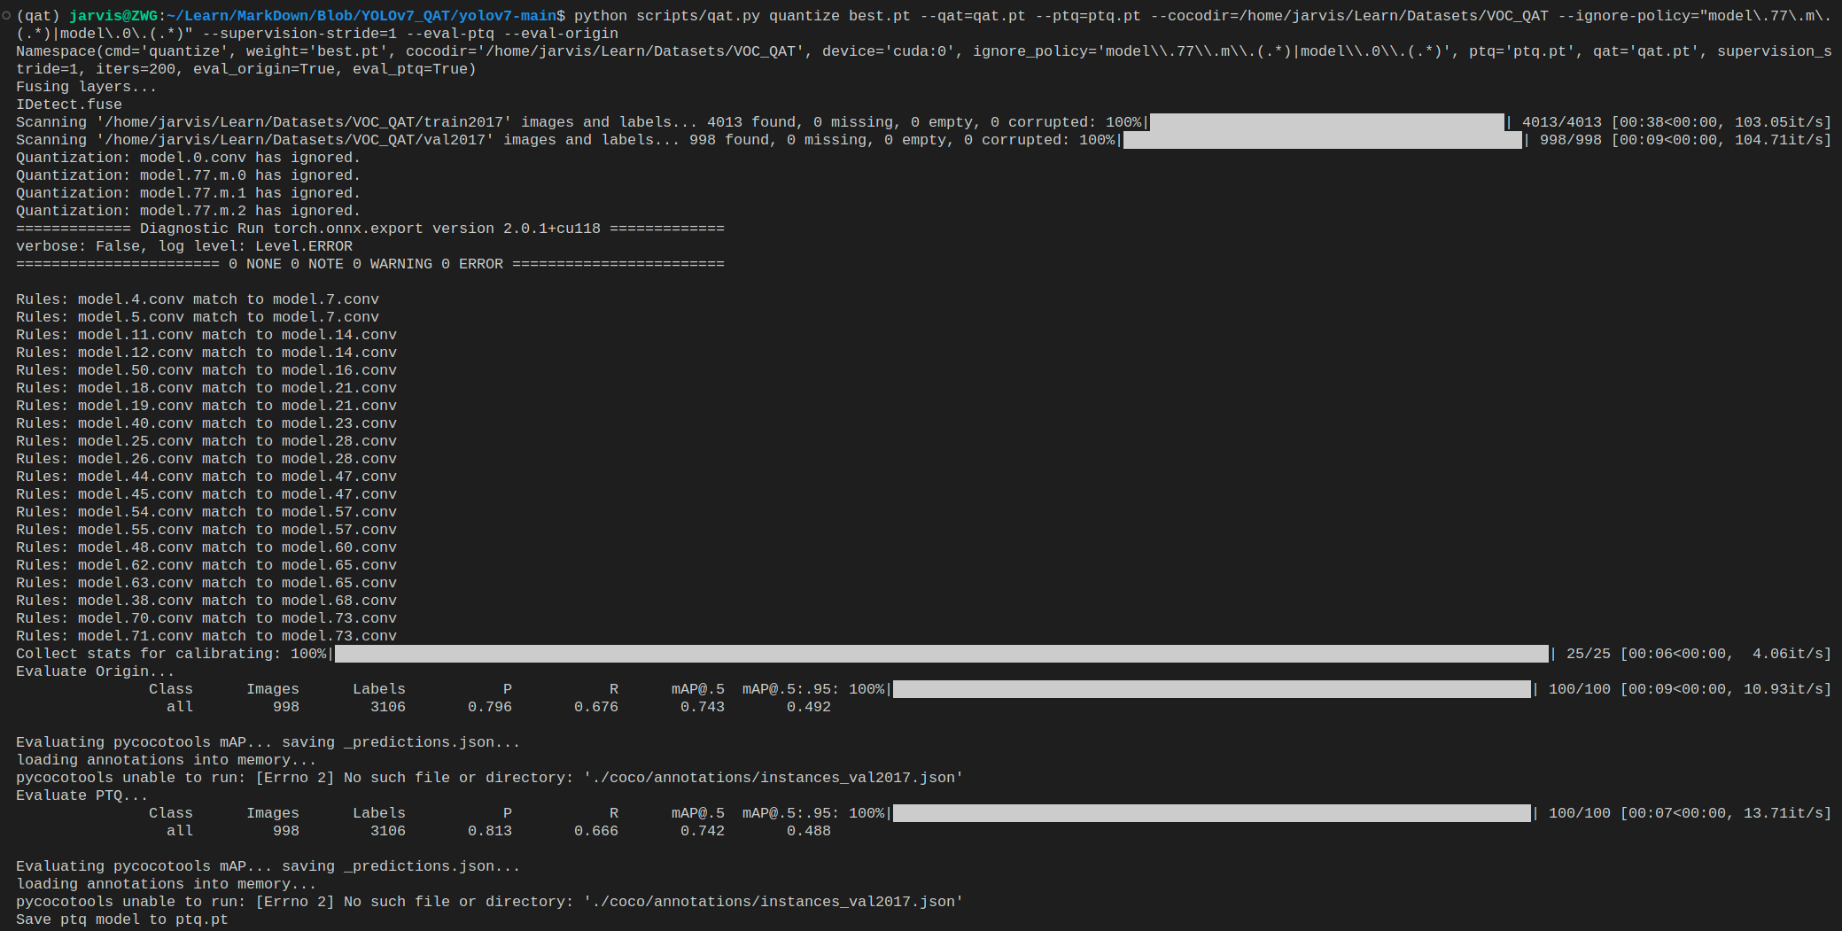Click the '10.93it/s' speed readout
1842x931 pixels.
[1784, 689]
